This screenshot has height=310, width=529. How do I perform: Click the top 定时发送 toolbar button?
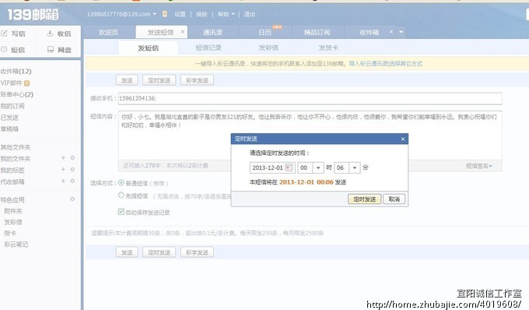click(x=159, y=80)
